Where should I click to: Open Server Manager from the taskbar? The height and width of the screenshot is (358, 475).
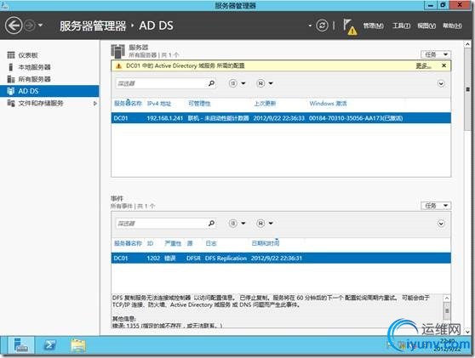click(x=21, y=345)
